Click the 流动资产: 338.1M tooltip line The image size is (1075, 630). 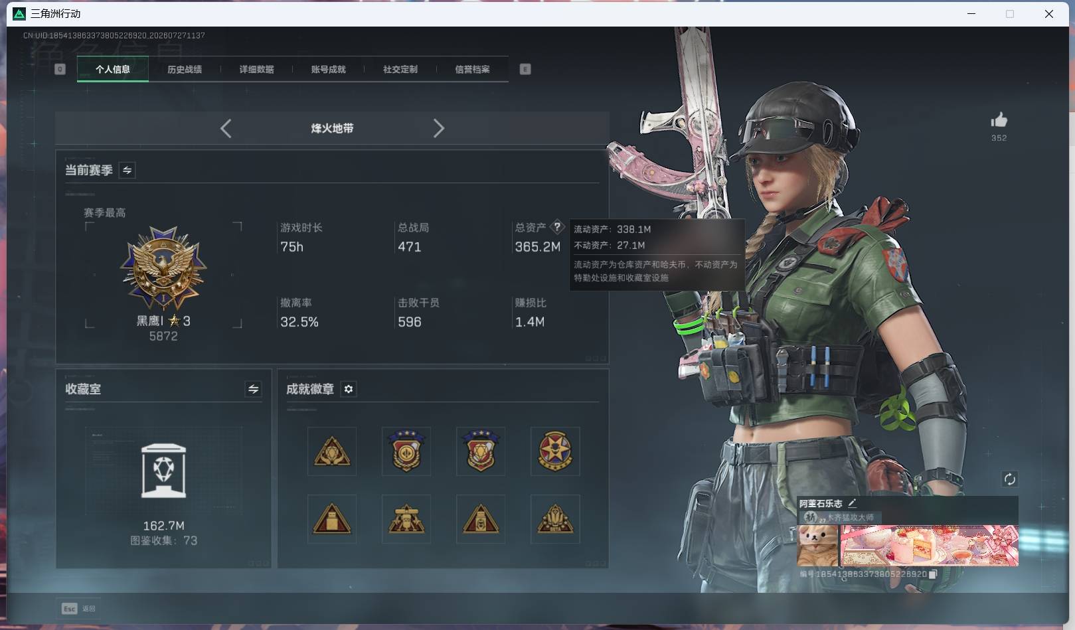[612, 229]
